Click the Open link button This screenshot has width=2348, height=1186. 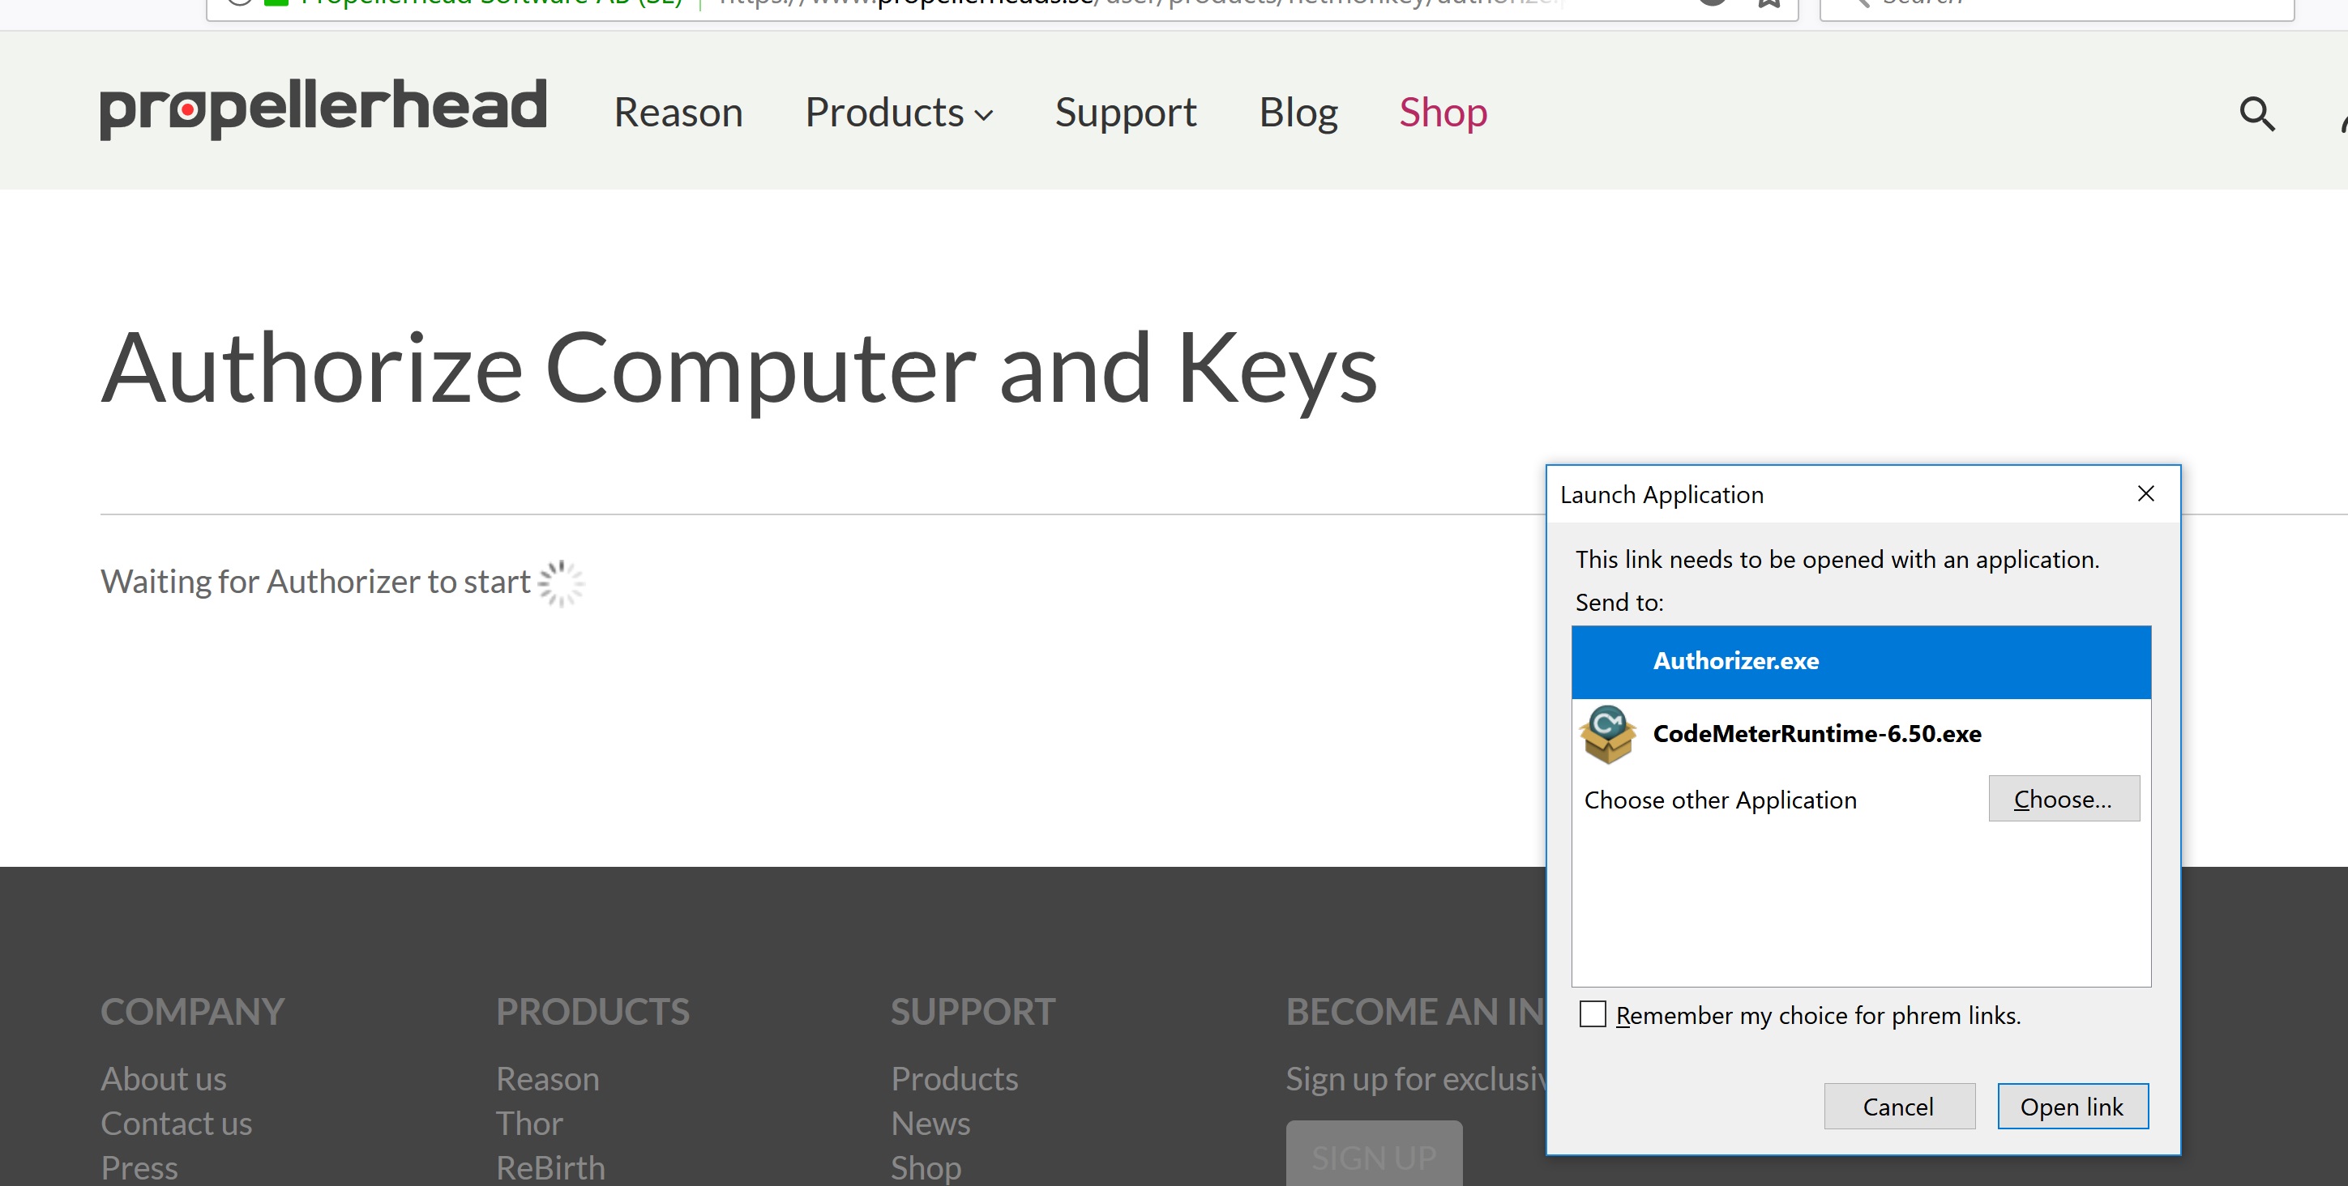pos(2072,1106)
